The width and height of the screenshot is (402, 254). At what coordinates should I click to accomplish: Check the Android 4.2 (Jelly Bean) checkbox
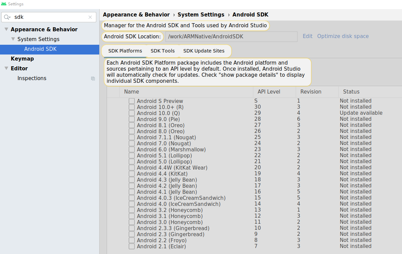[x=132, y=186]
